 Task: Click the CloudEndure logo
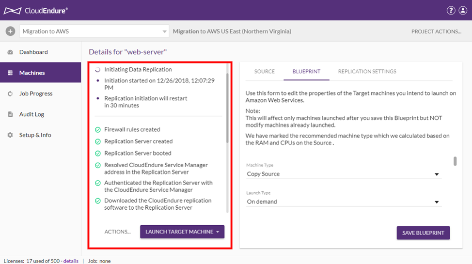(36, 10)
